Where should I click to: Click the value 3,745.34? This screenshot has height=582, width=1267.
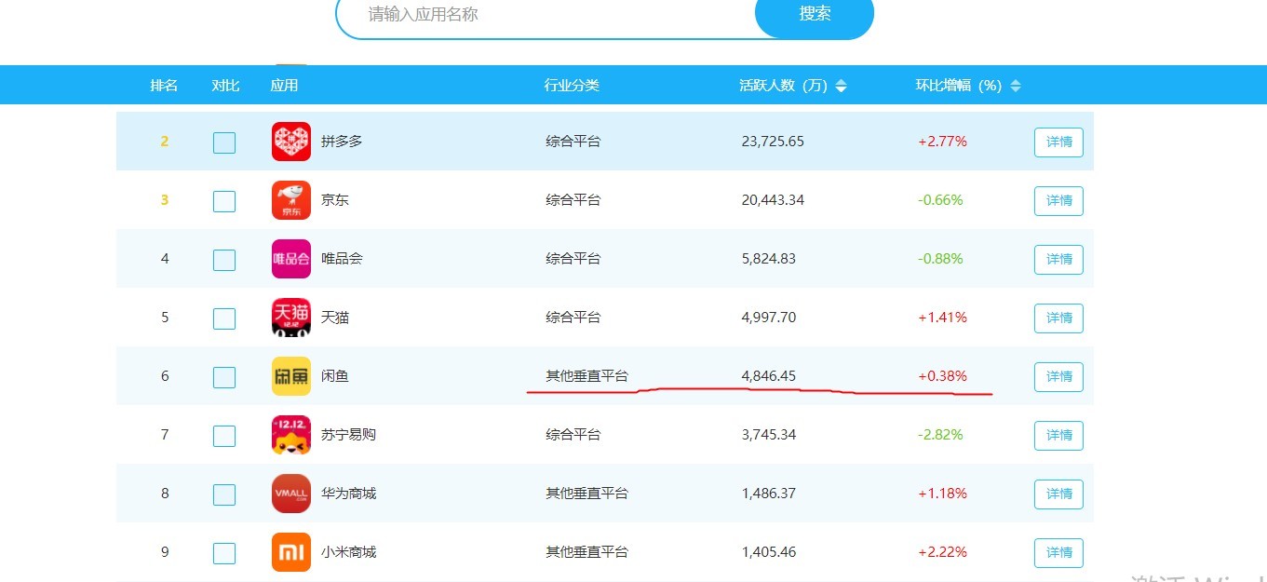click(x=769, y=435)
